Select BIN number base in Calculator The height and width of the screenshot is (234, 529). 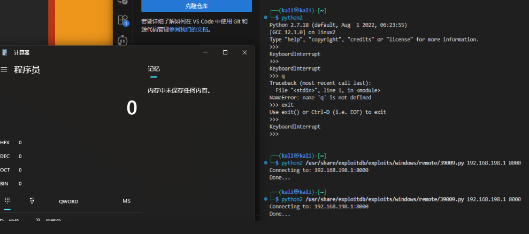(x=11, y=184)
